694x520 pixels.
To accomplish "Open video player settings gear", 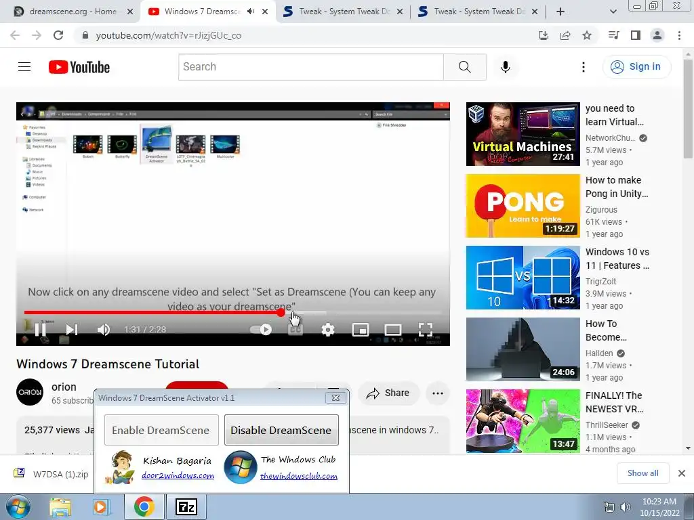I will (x=327, y=330).
